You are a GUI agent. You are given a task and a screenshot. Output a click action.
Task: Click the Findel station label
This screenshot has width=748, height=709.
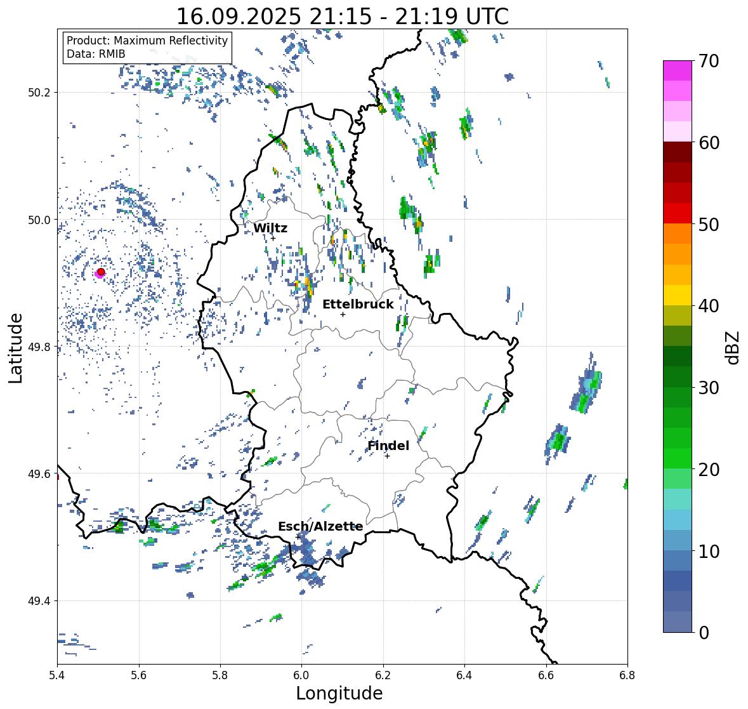pos(388,446)
